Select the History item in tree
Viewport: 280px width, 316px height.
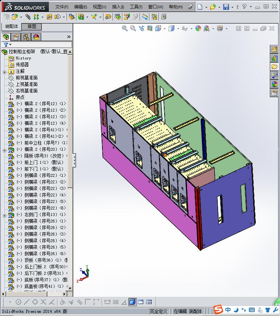(23, 58)
